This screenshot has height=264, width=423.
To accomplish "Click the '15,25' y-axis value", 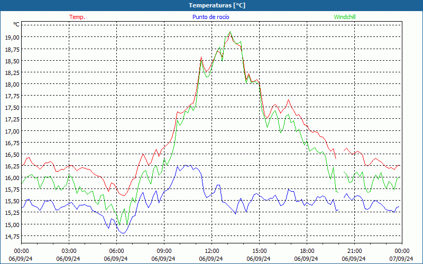I will point(12,213).
